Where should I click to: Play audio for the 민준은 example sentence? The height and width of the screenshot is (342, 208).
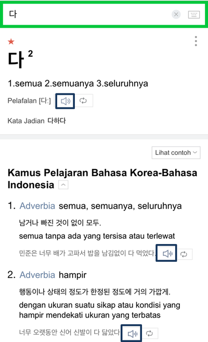point(166,253)
